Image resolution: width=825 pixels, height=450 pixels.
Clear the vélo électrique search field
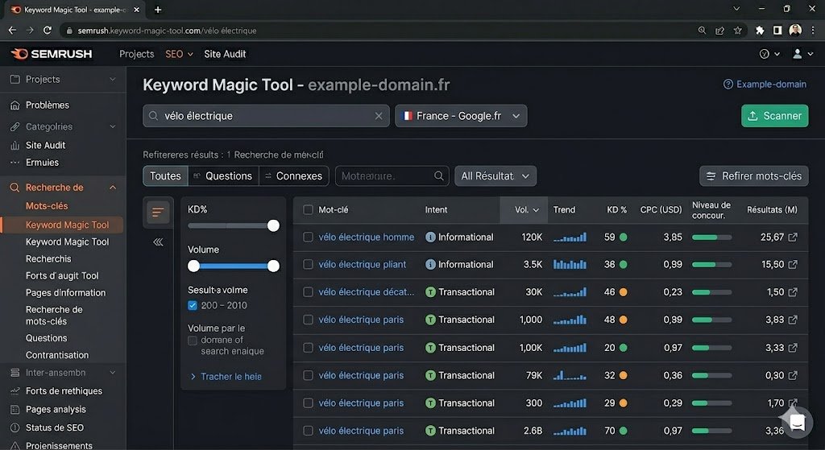pyautogui.click(x=379, y=116)
